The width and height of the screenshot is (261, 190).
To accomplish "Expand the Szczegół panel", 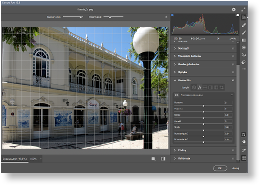I will click(175, 48).
